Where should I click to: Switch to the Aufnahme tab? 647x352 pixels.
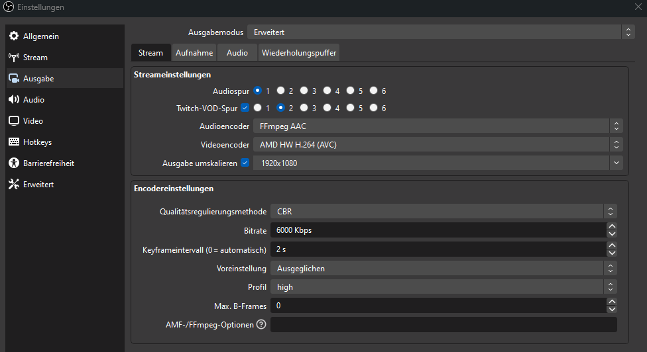click(194, 53)
